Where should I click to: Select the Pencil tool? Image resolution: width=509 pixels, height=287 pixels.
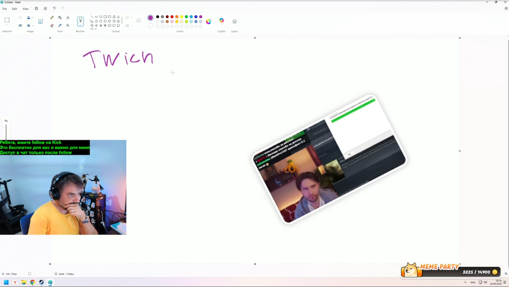(52, 18)
